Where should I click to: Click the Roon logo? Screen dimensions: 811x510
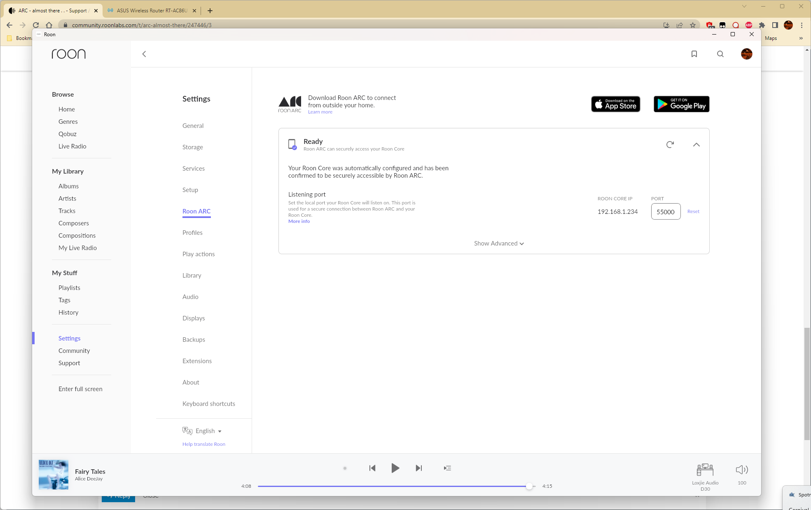click(x=69, y=54)
